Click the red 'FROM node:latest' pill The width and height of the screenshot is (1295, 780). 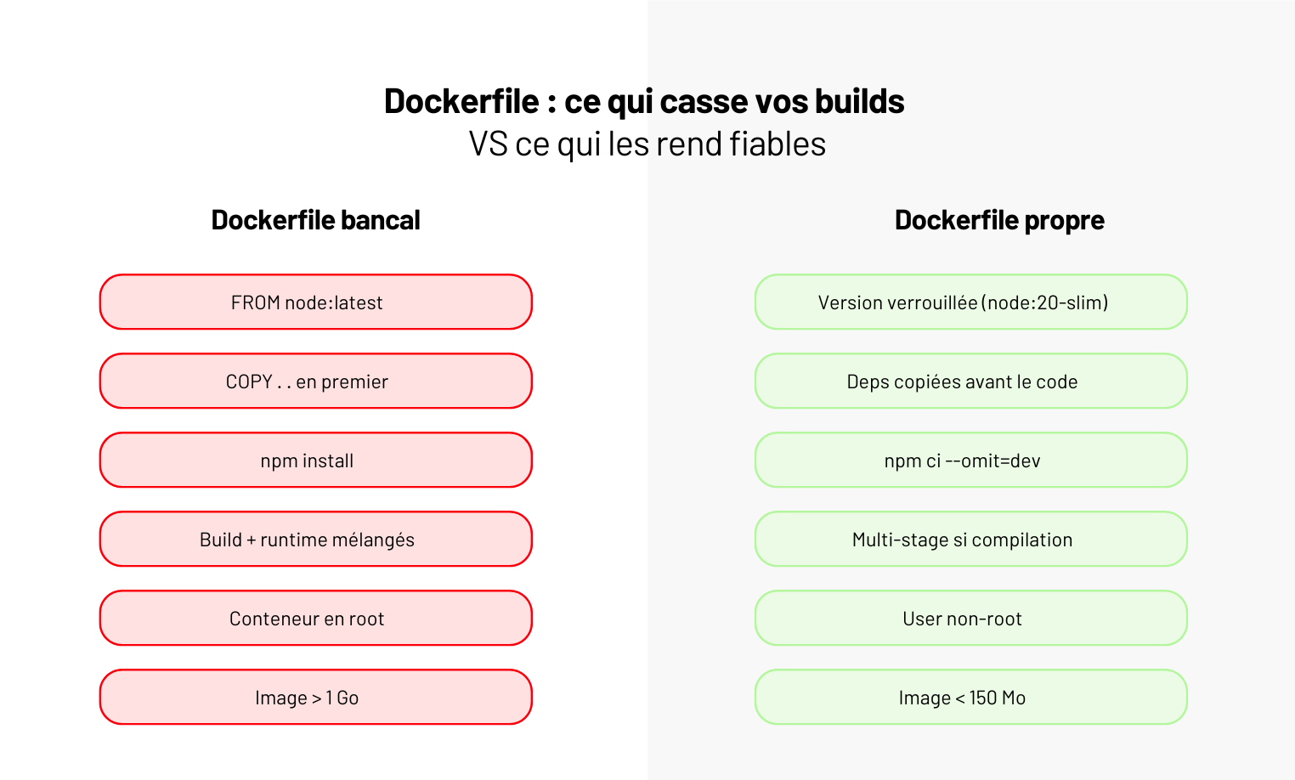pyautogui.click(x=315, y=302)
